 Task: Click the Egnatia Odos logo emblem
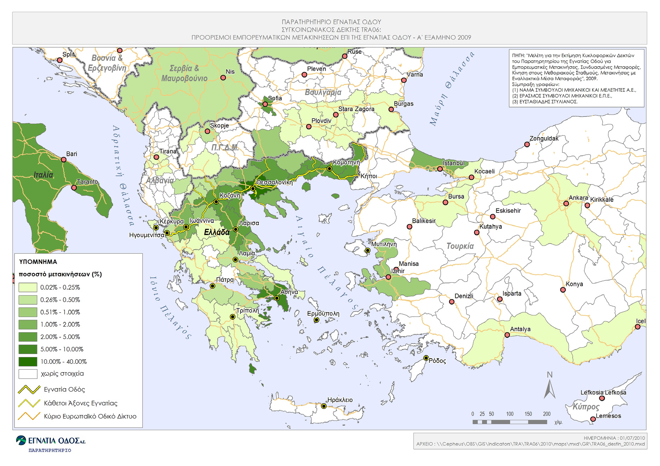21,440
